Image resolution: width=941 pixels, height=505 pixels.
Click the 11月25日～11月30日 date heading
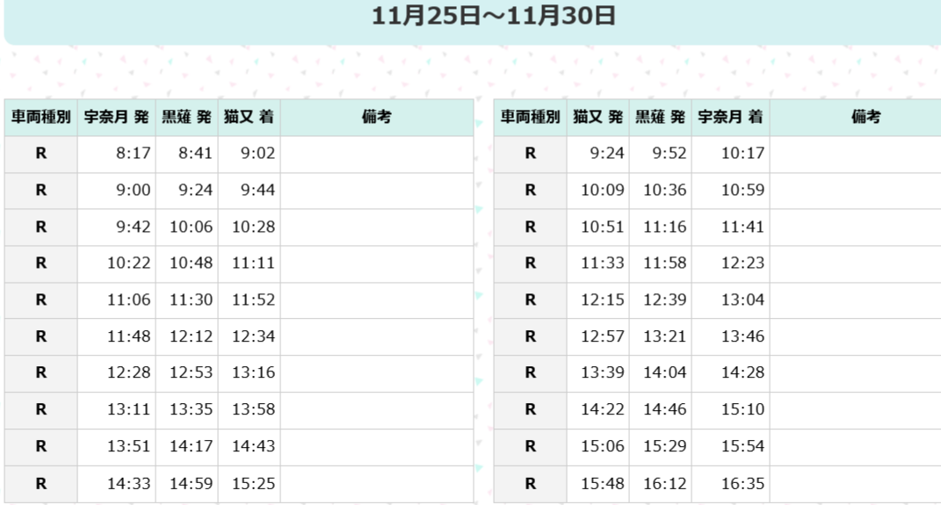click(x=493, y=17)
